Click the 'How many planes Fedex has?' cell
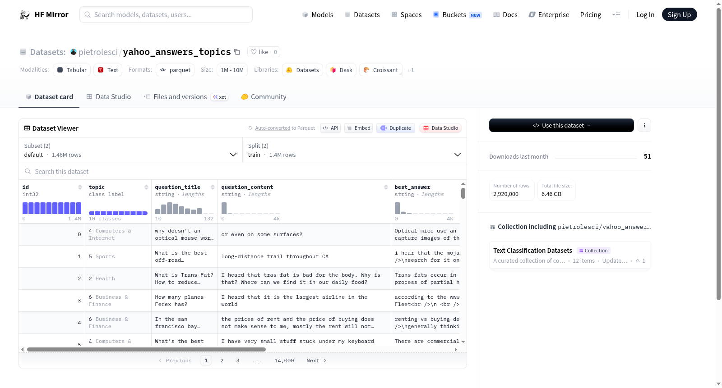The image size is (722, 388). tap(185, 301)
